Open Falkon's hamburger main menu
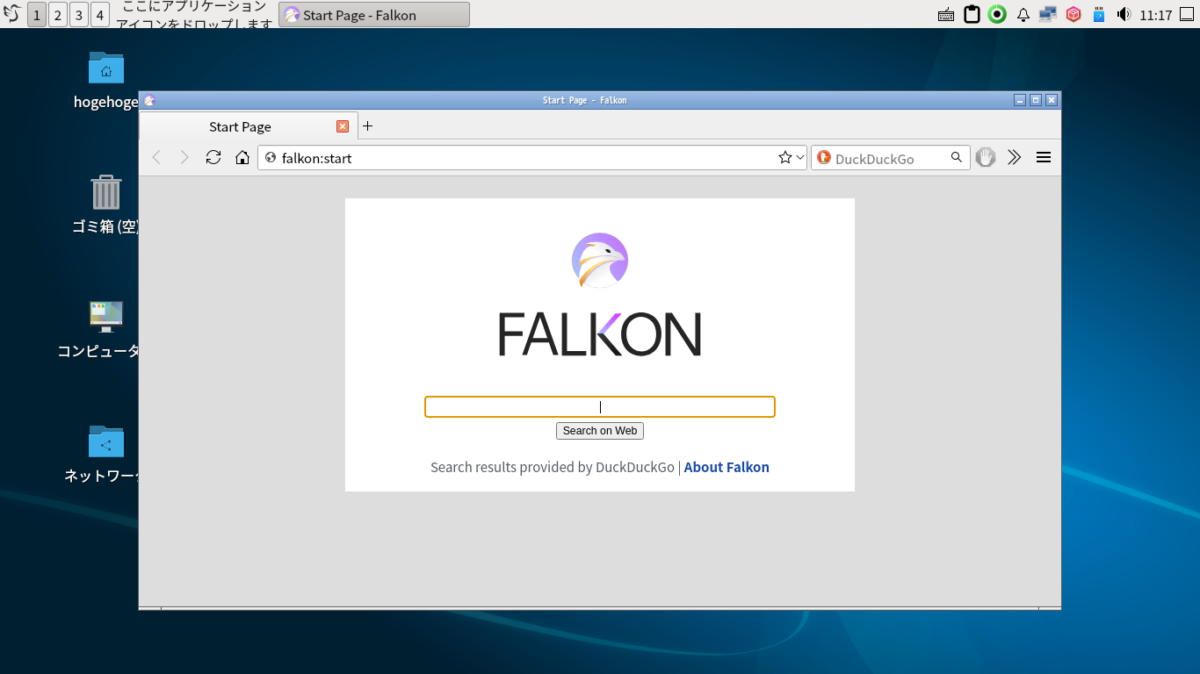Screen dimensions: 1200x674 (x=1044, y=157)
